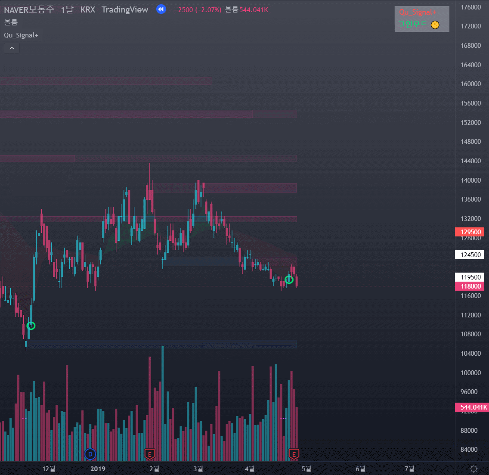
Task: Click the 100000 price axis label
Action: (470, 373)
